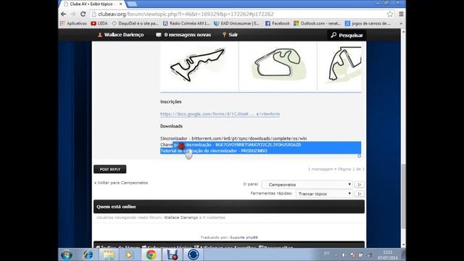Bookmark page with the star icon
This screenshot has height=261, width=464.
[x=390, y=14]
